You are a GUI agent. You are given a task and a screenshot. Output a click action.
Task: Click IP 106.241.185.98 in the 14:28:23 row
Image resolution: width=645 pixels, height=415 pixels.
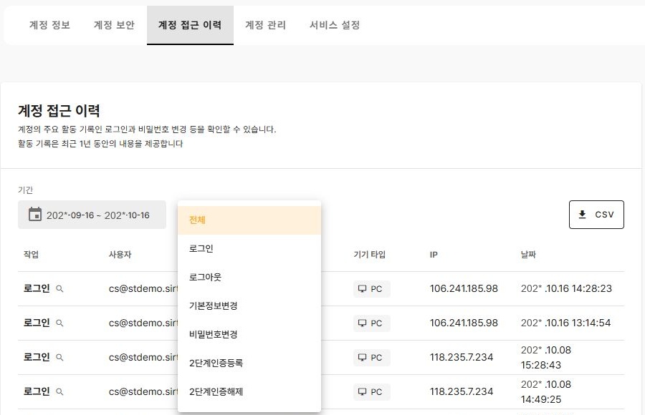[464, 288]
